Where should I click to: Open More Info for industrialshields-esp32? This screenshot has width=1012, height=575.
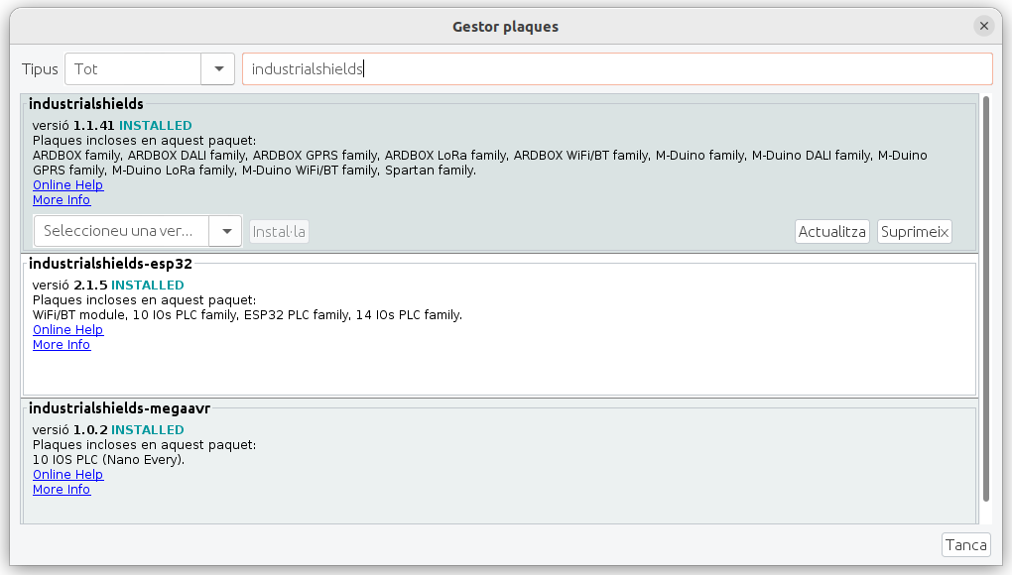coord(62,344)
